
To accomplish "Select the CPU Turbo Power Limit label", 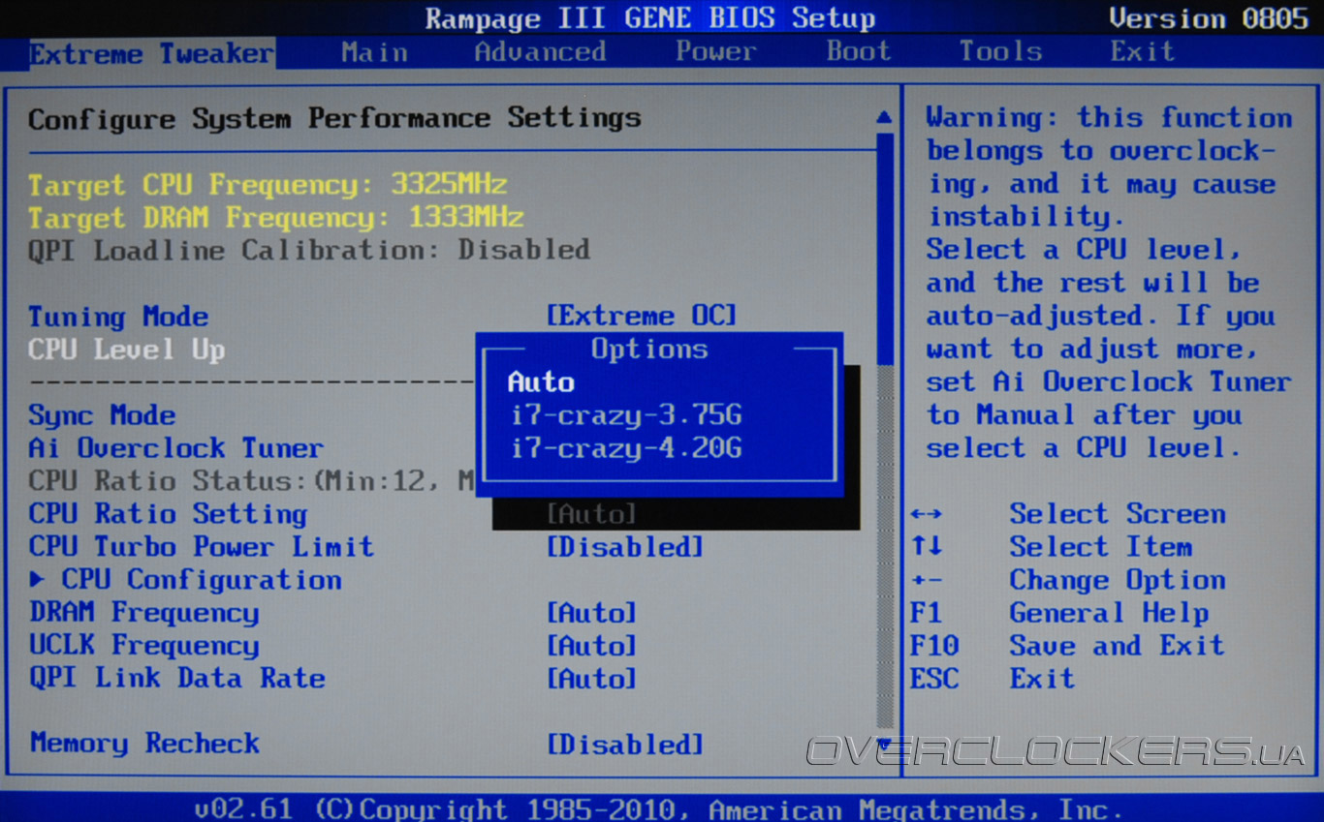I will coord(201,547).
